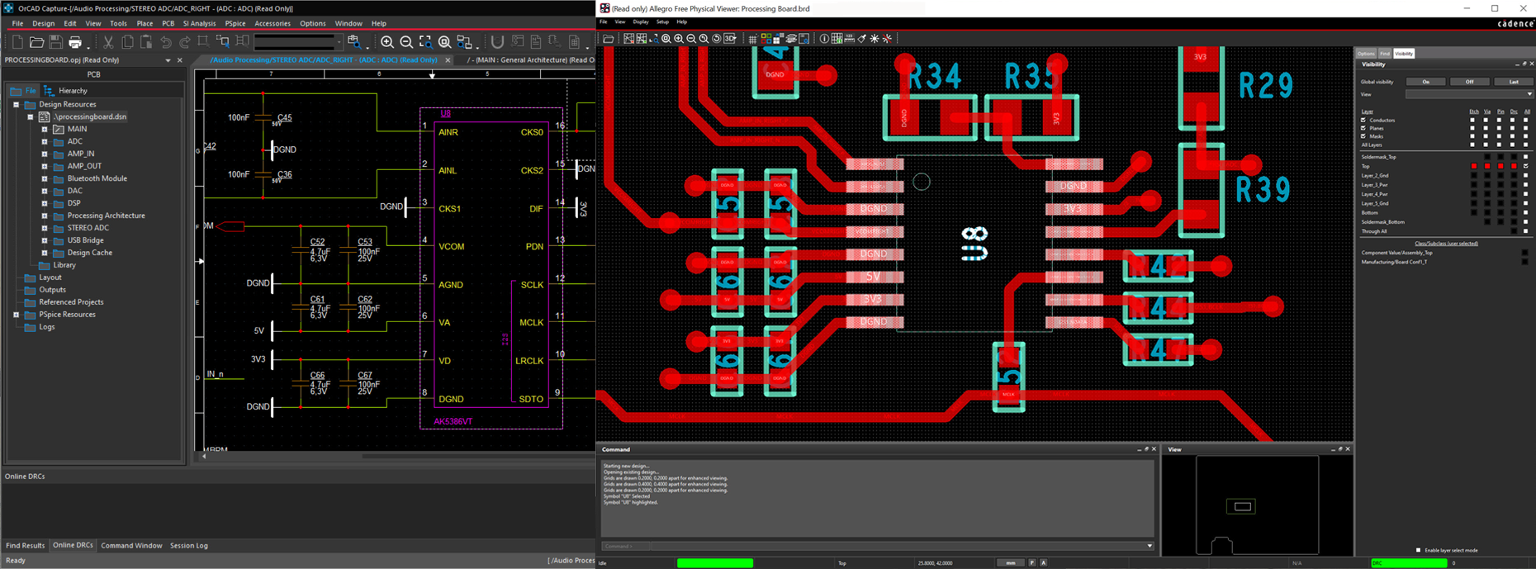Viewport: 1536px width, 569px height.
Task: Zoom out on the OrCAD schematic
Action: point(406,42)
